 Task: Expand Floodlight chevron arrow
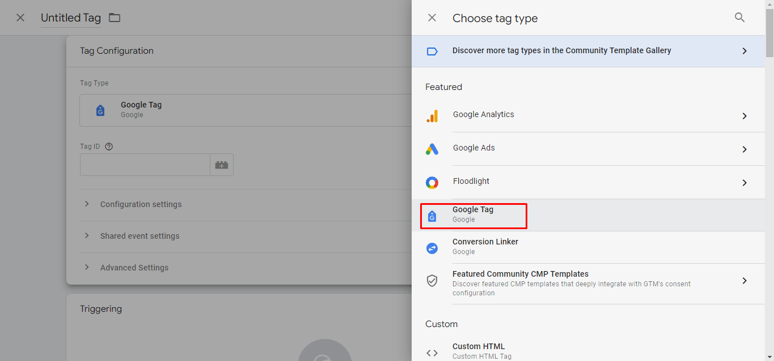[x=745, y=183]
